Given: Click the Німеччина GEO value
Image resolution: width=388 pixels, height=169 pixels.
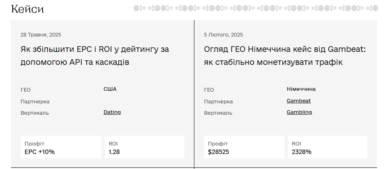Looking at the screenshot, I should tap(301, 89).
